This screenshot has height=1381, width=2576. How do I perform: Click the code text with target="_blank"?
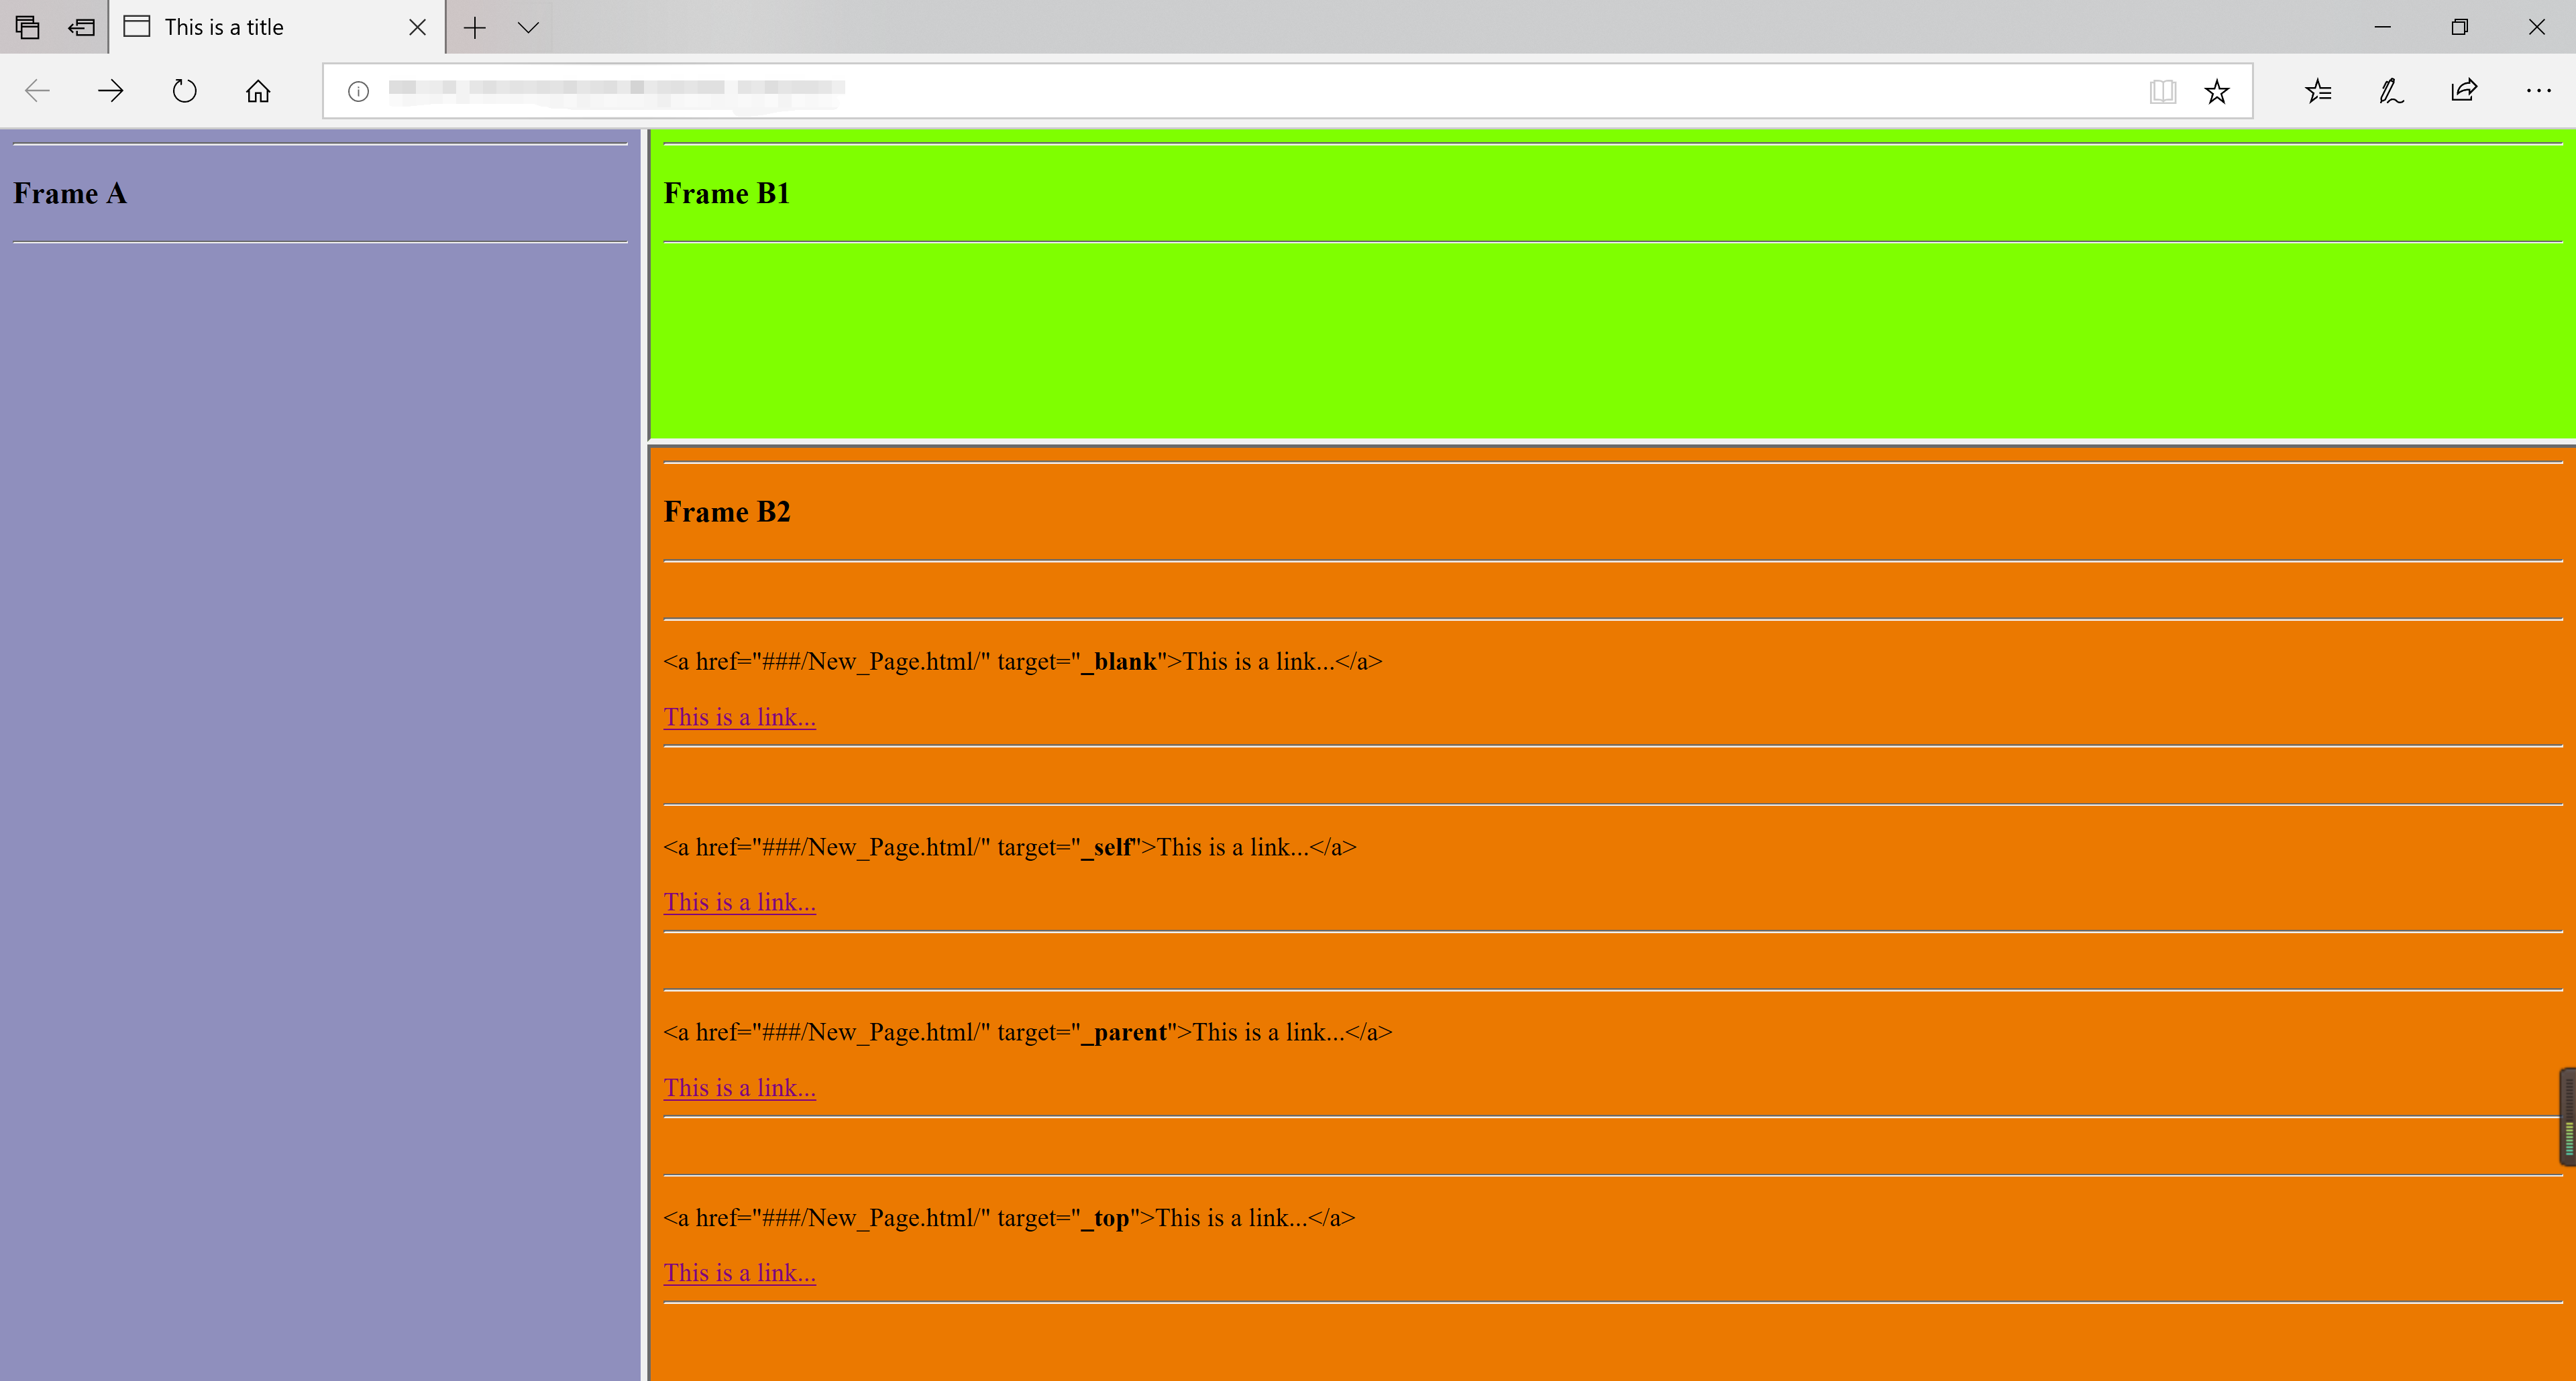(1023, 662)
